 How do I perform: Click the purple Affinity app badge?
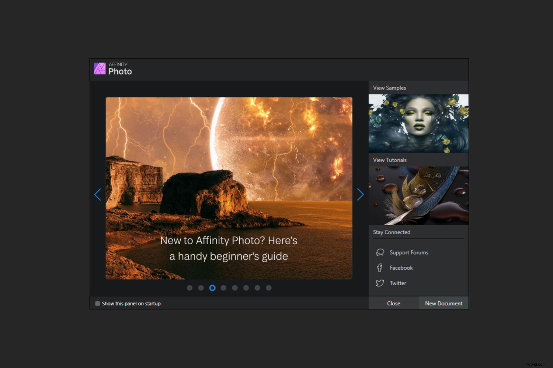[x=100, y=68]
